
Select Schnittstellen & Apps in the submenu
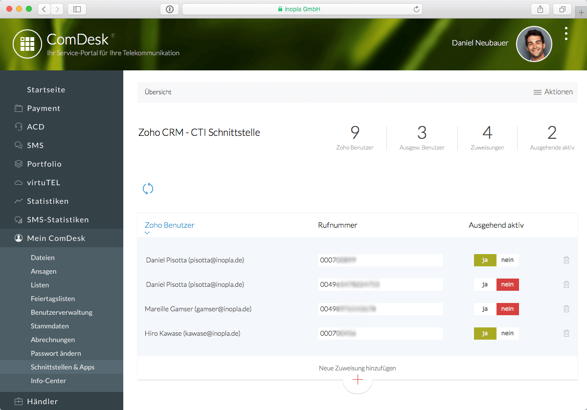pyautogui.click(x=63, y=367)
